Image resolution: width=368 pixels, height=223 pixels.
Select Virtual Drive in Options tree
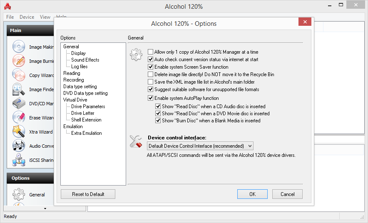pos(75,100)
